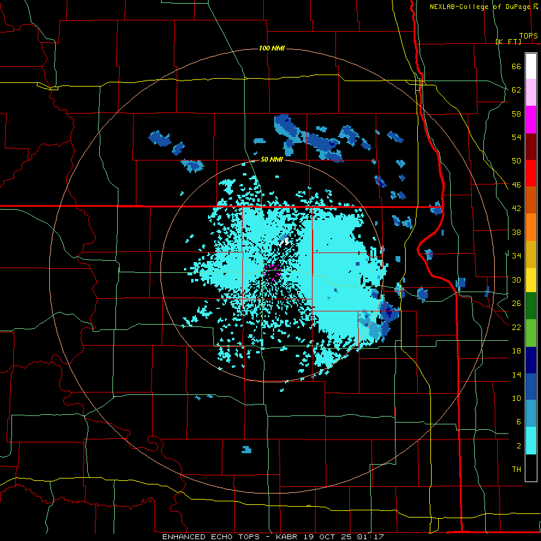Viewport: 541px width, 541px height.
Task: Click the small white echo near radar center
Action: pos(284,242)
